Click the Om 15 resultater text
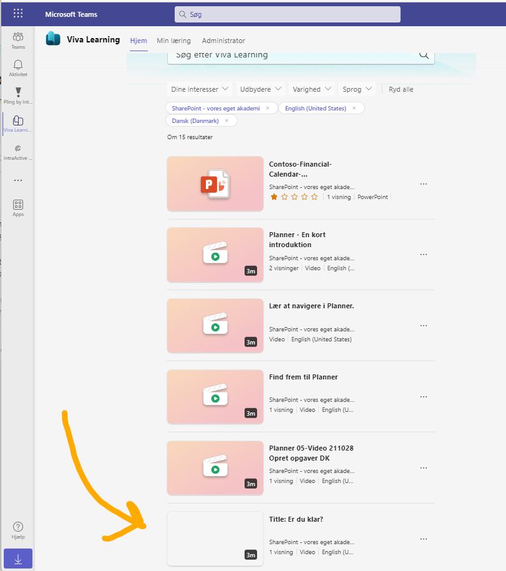 190,137
